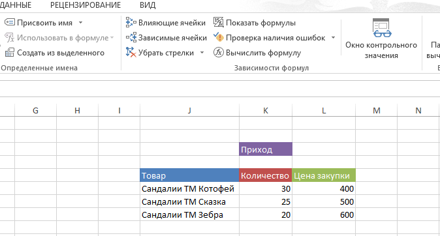Screen dimensions: 440x236
Task: Select column L header
Action: coord(324,110)
